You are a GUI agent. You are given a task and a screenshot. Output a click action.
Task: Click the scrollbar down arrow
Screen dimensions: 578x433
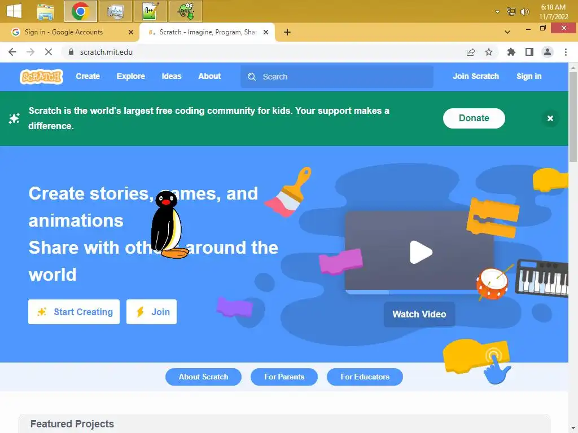pos(573,428)
